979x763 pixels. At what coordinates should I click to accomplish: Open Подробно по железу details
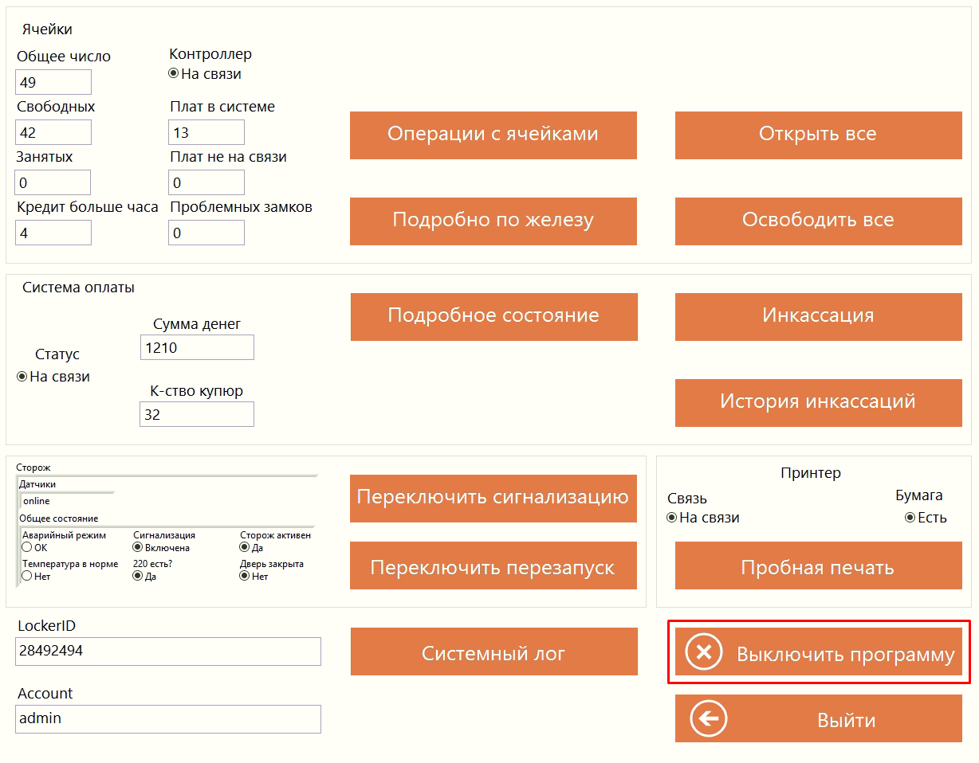[493, 221]
